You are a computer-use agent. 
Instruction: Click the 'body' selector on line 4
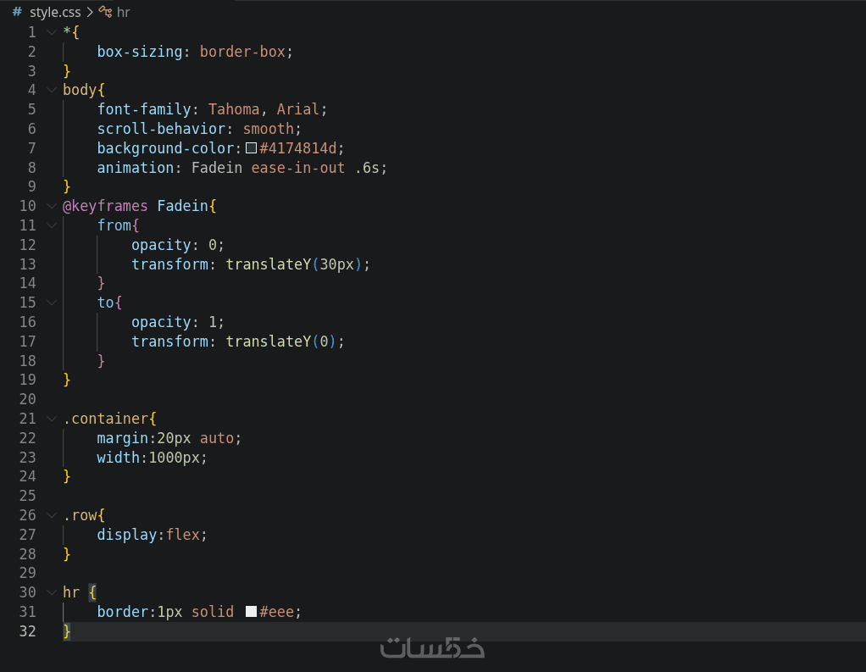80,90
